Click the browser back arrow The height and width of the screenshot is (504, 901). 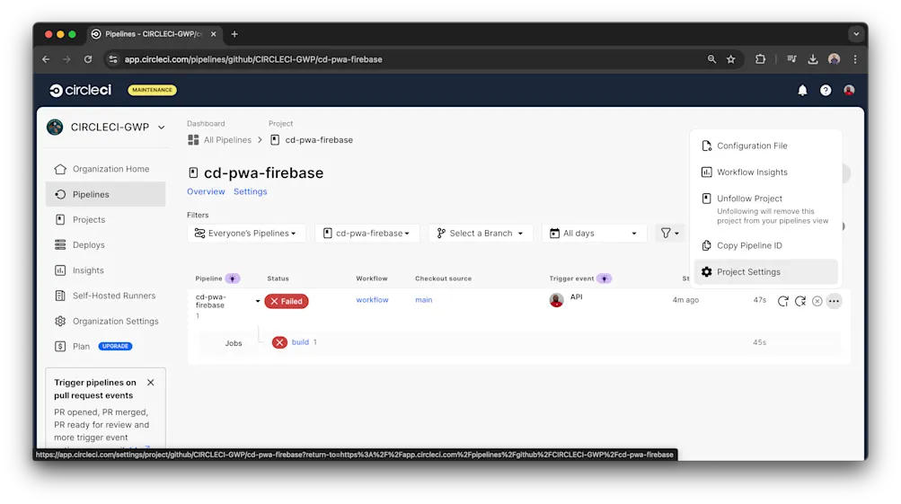click(46, 59)
